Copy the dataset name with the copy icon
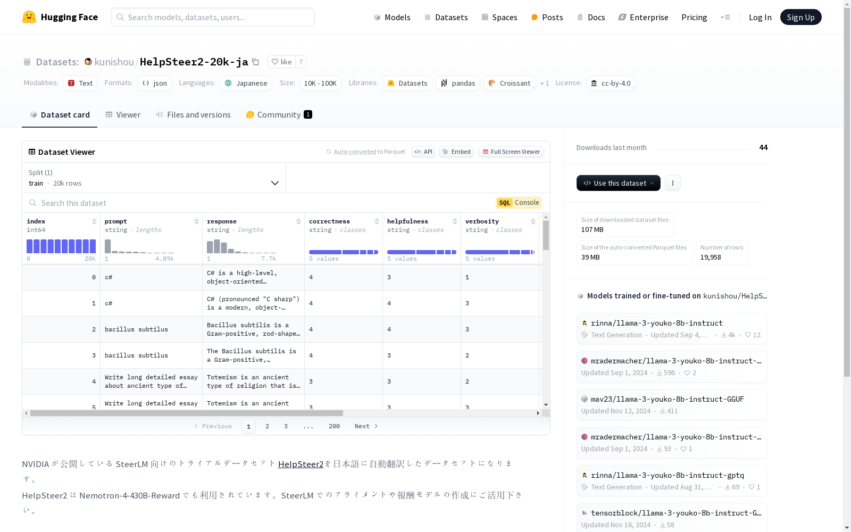This screenshot has width=851, height=532. coord(255,62)
